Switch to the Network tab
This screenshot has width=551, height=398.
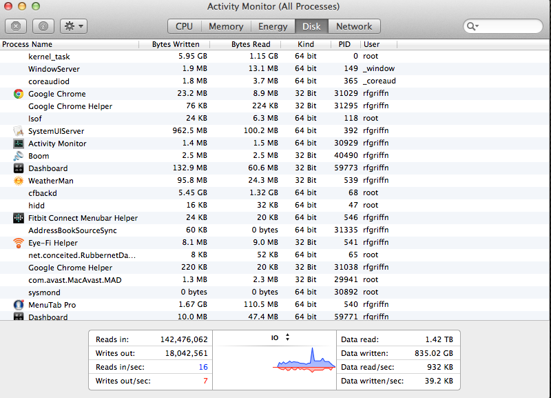point(354,26)
